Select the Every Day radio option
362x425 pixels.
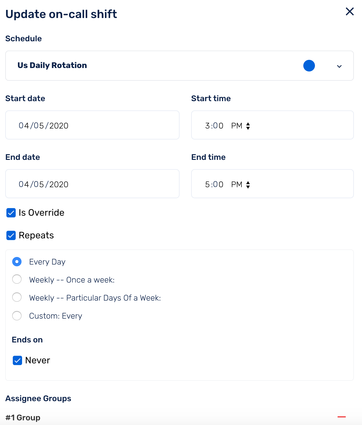tap(17, 262)
